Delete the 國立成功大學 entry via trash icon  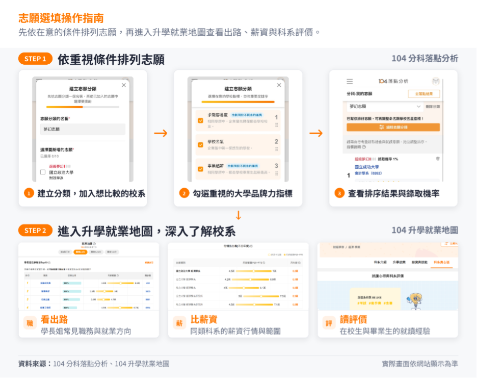[x=438, y=159]
